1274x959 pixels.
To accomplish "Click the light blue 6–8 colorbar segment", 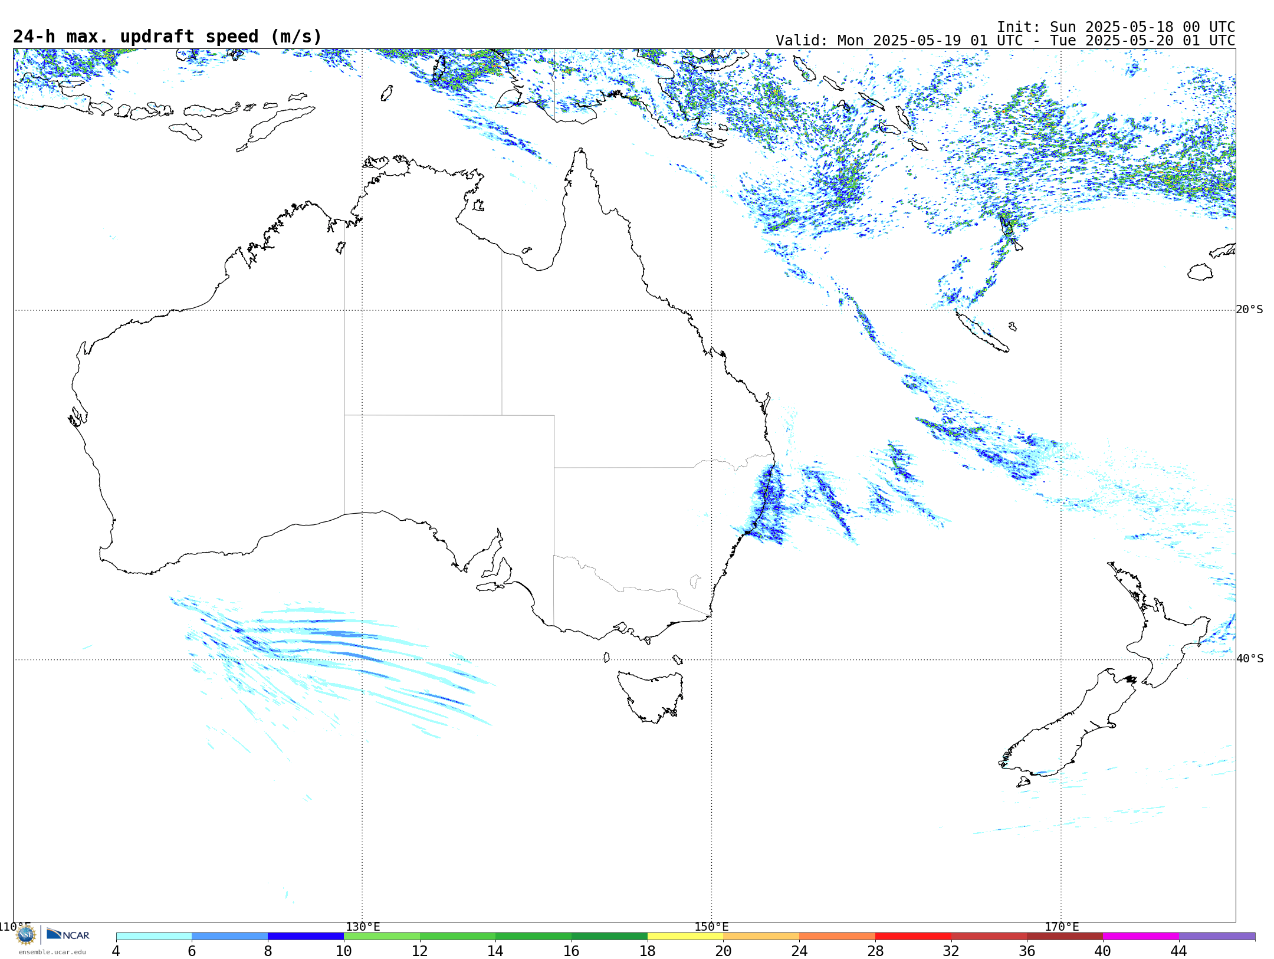I will coord(230,937).
